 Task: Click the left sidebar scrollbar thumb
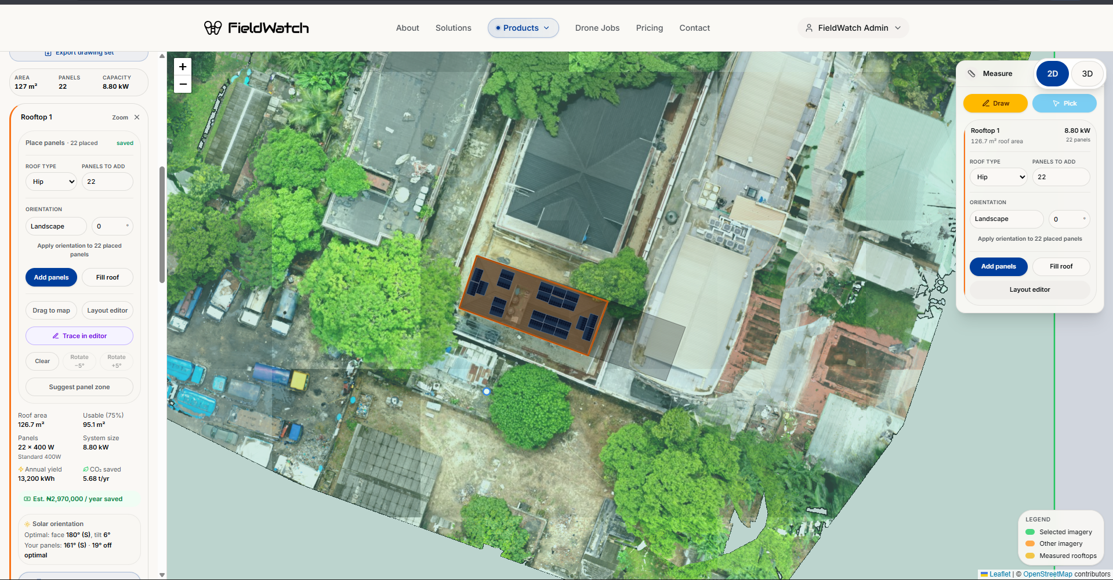[162, 225]
